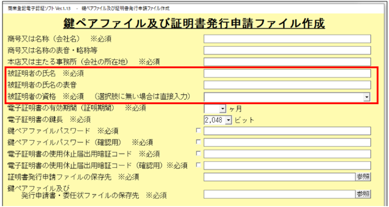Check the box beside 使用休止届出用暗証コード (確認用)
The image size is (389, 207).
198,165
